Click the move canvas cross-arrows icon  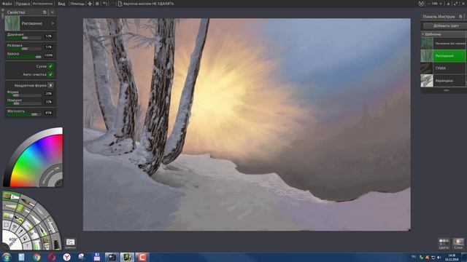pos(90,4)
